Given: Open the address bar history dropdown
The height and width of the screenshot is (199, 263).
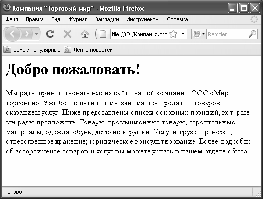Looking at the screenshot, I should click(x=183, y=34).
